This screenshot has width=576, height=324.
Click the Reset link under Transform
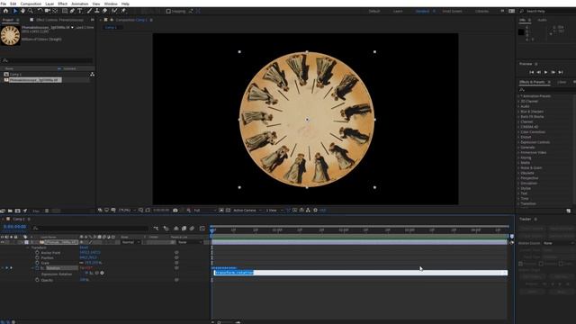[84, 247]
